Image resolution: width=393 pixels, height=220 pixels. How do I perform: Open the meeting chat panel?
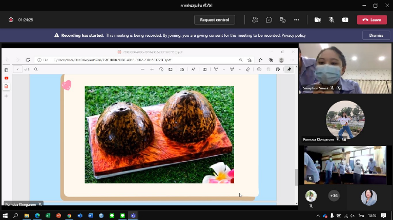268,20
